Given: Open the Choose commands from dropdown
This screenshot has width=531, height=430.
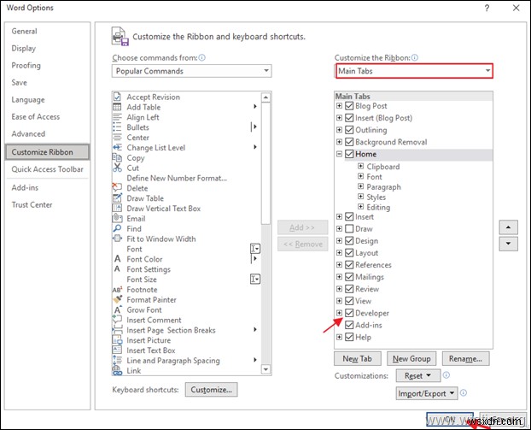Looking at the screenshot, I should [192, 71].
